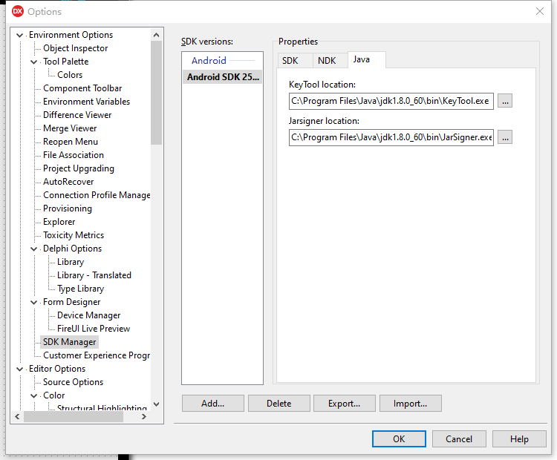The height and width of the screenshot is (460, 557).
Task: Open Component Toolbar options
Action: click(x=82, y=88)
